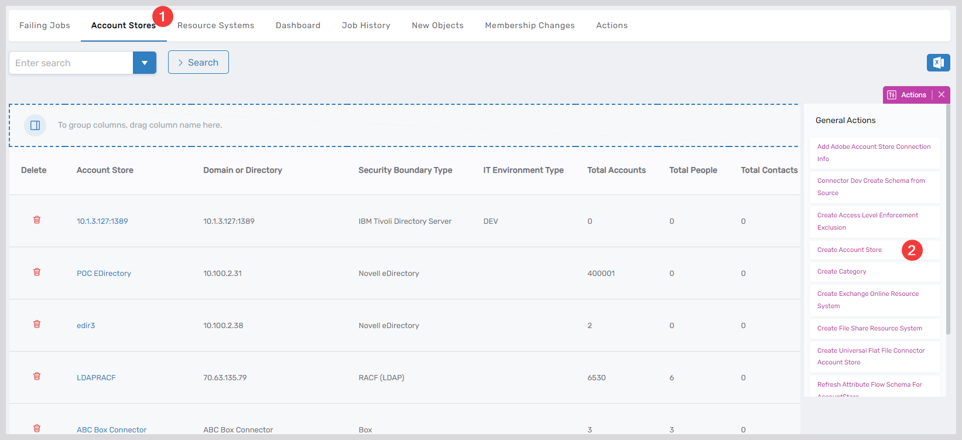Screen dimensions: 962x440
Task: Click the Actions panel header icon
Action: click(x=892, y=95)
